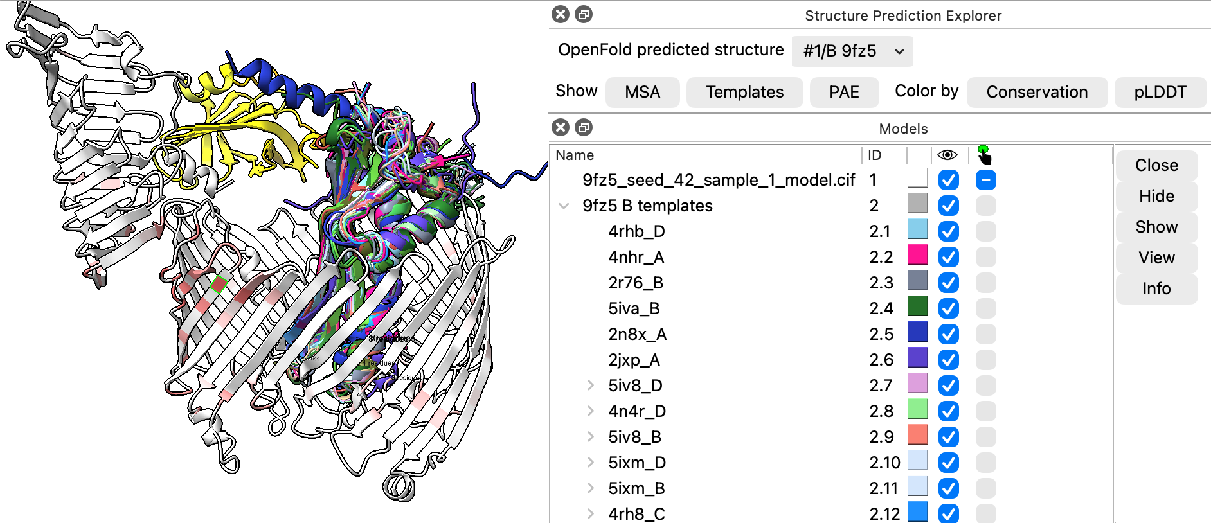The width and height of the screenshot is (1211, 523).
Task: Toggle visibility of 2jxp_A
Action: coord(948,360)
